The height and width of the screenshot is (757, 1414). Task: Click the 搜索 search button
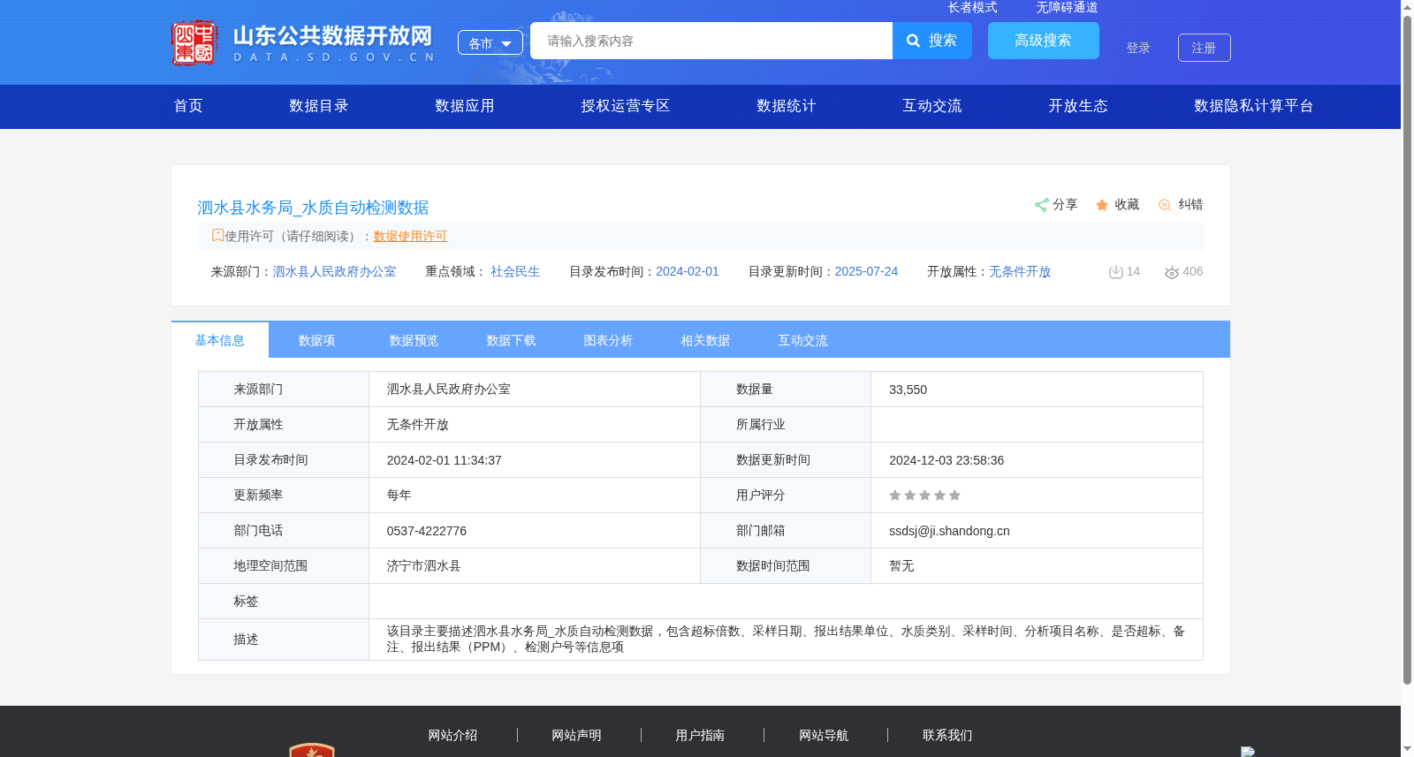click(x=932, y=41)
